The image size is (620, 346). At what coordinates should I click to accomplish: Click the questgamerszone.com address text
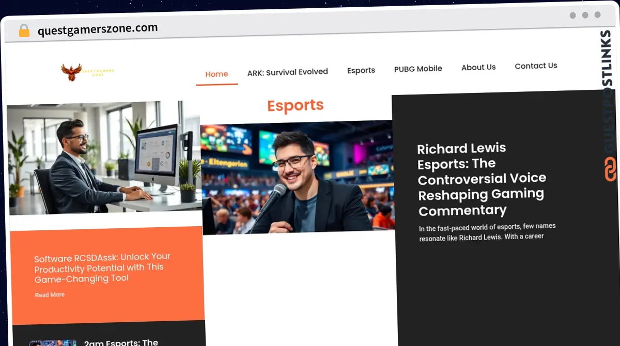pyautogui.click(x=98, y=29)
